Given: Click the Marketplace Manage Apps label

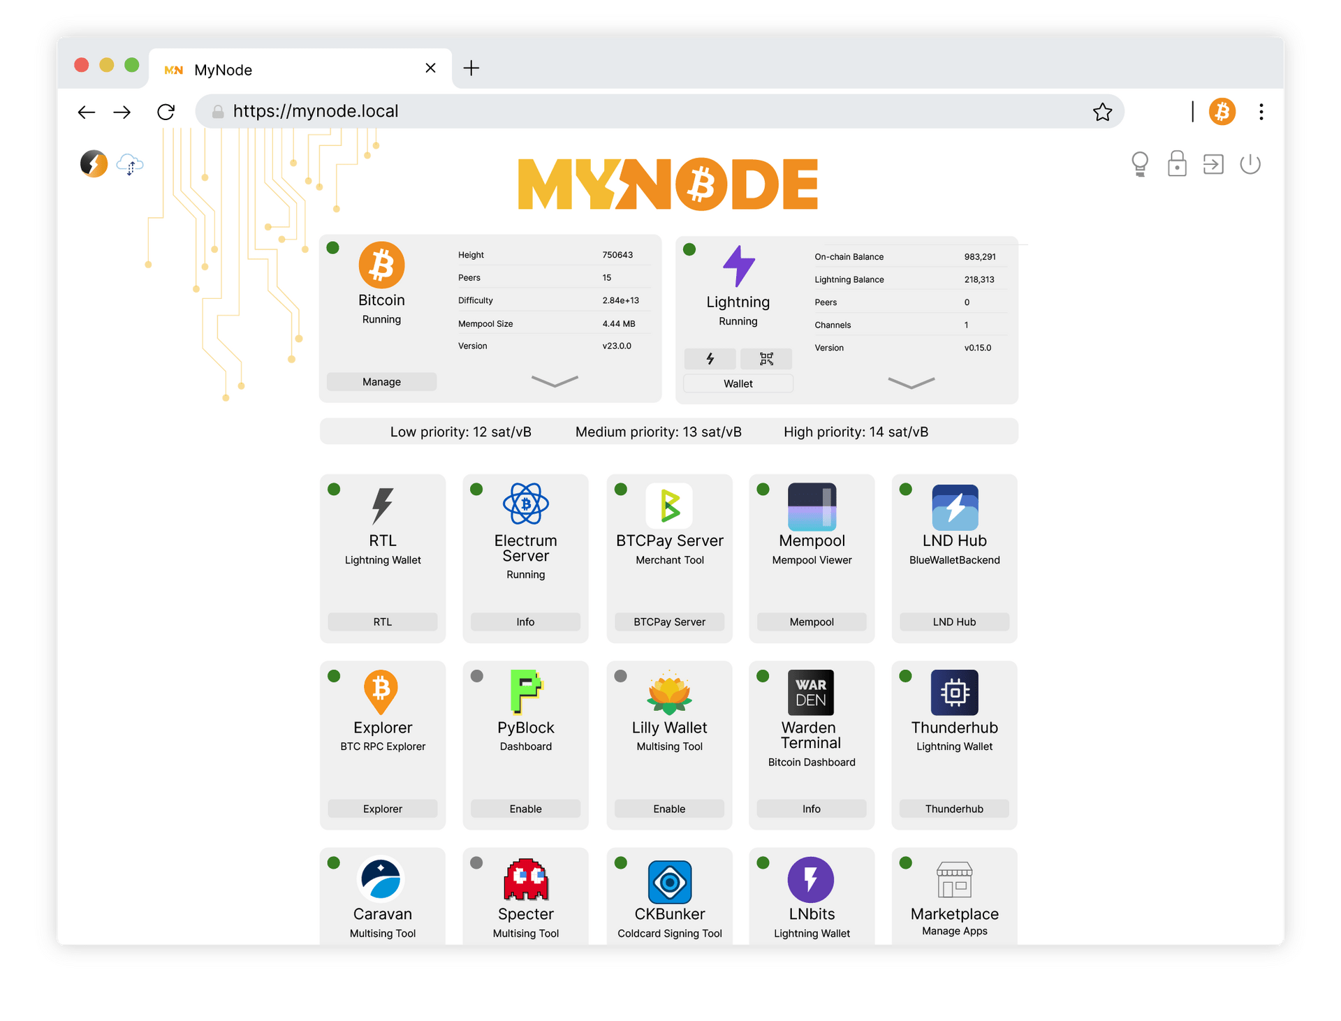Looking at the screenshot, I should click(955, 931).
